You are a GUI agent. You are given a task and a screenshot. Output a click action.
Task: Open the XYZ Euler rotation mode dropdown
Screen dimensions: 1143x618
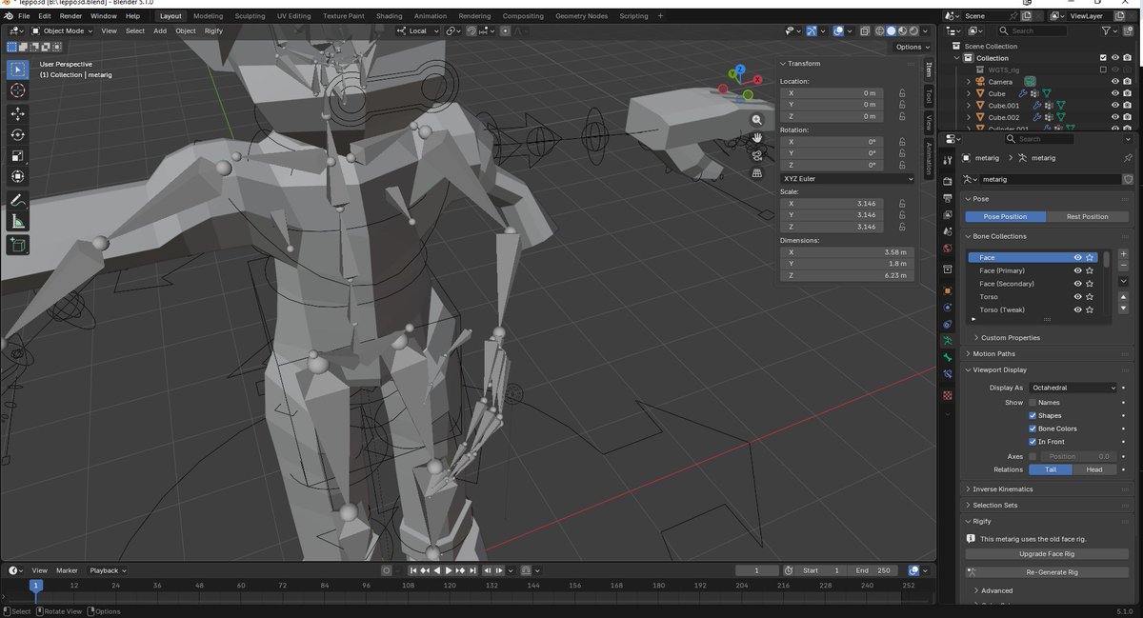(847, 178)
